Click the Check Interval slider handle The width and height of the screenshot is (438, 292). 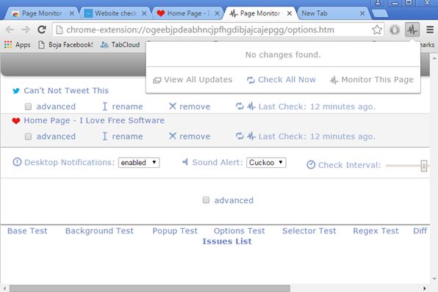click(424, 166)
